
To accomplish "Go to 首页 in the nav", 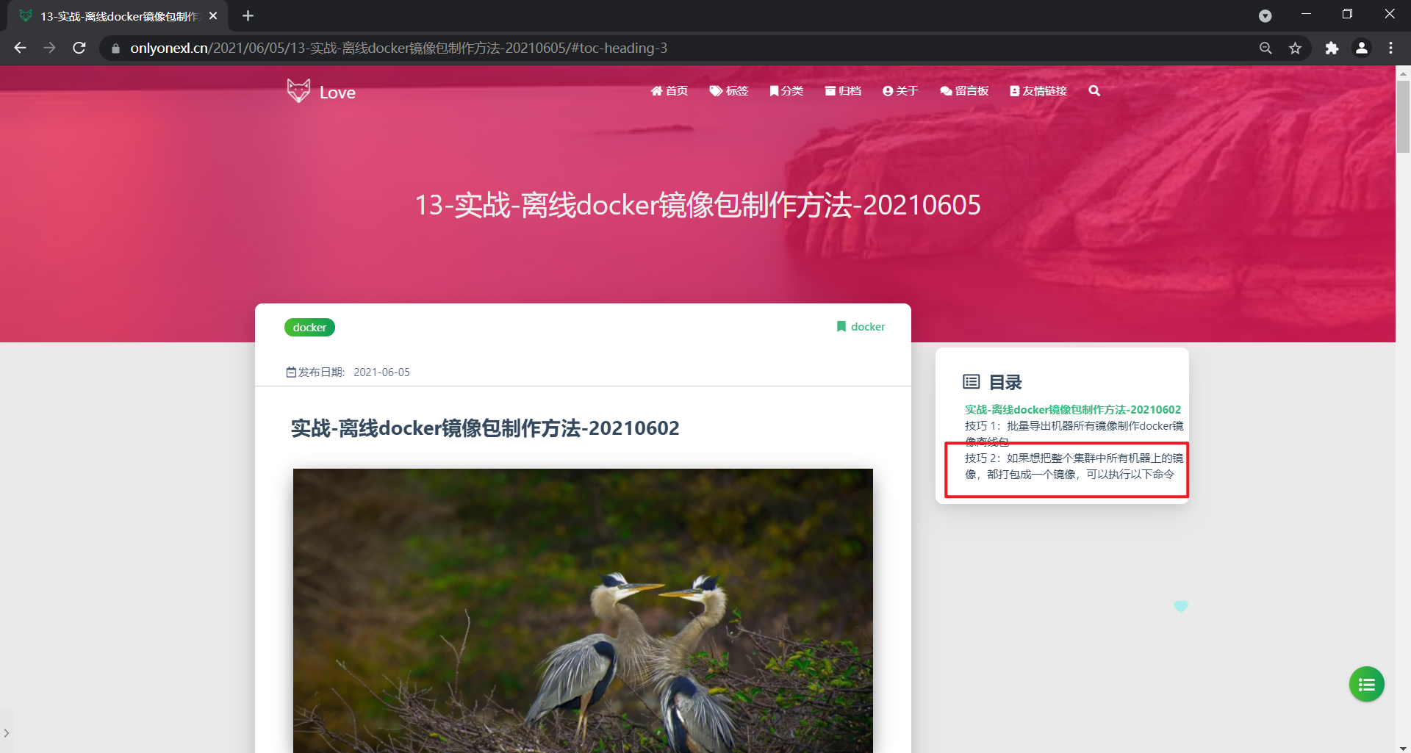I will pos(669,90).
